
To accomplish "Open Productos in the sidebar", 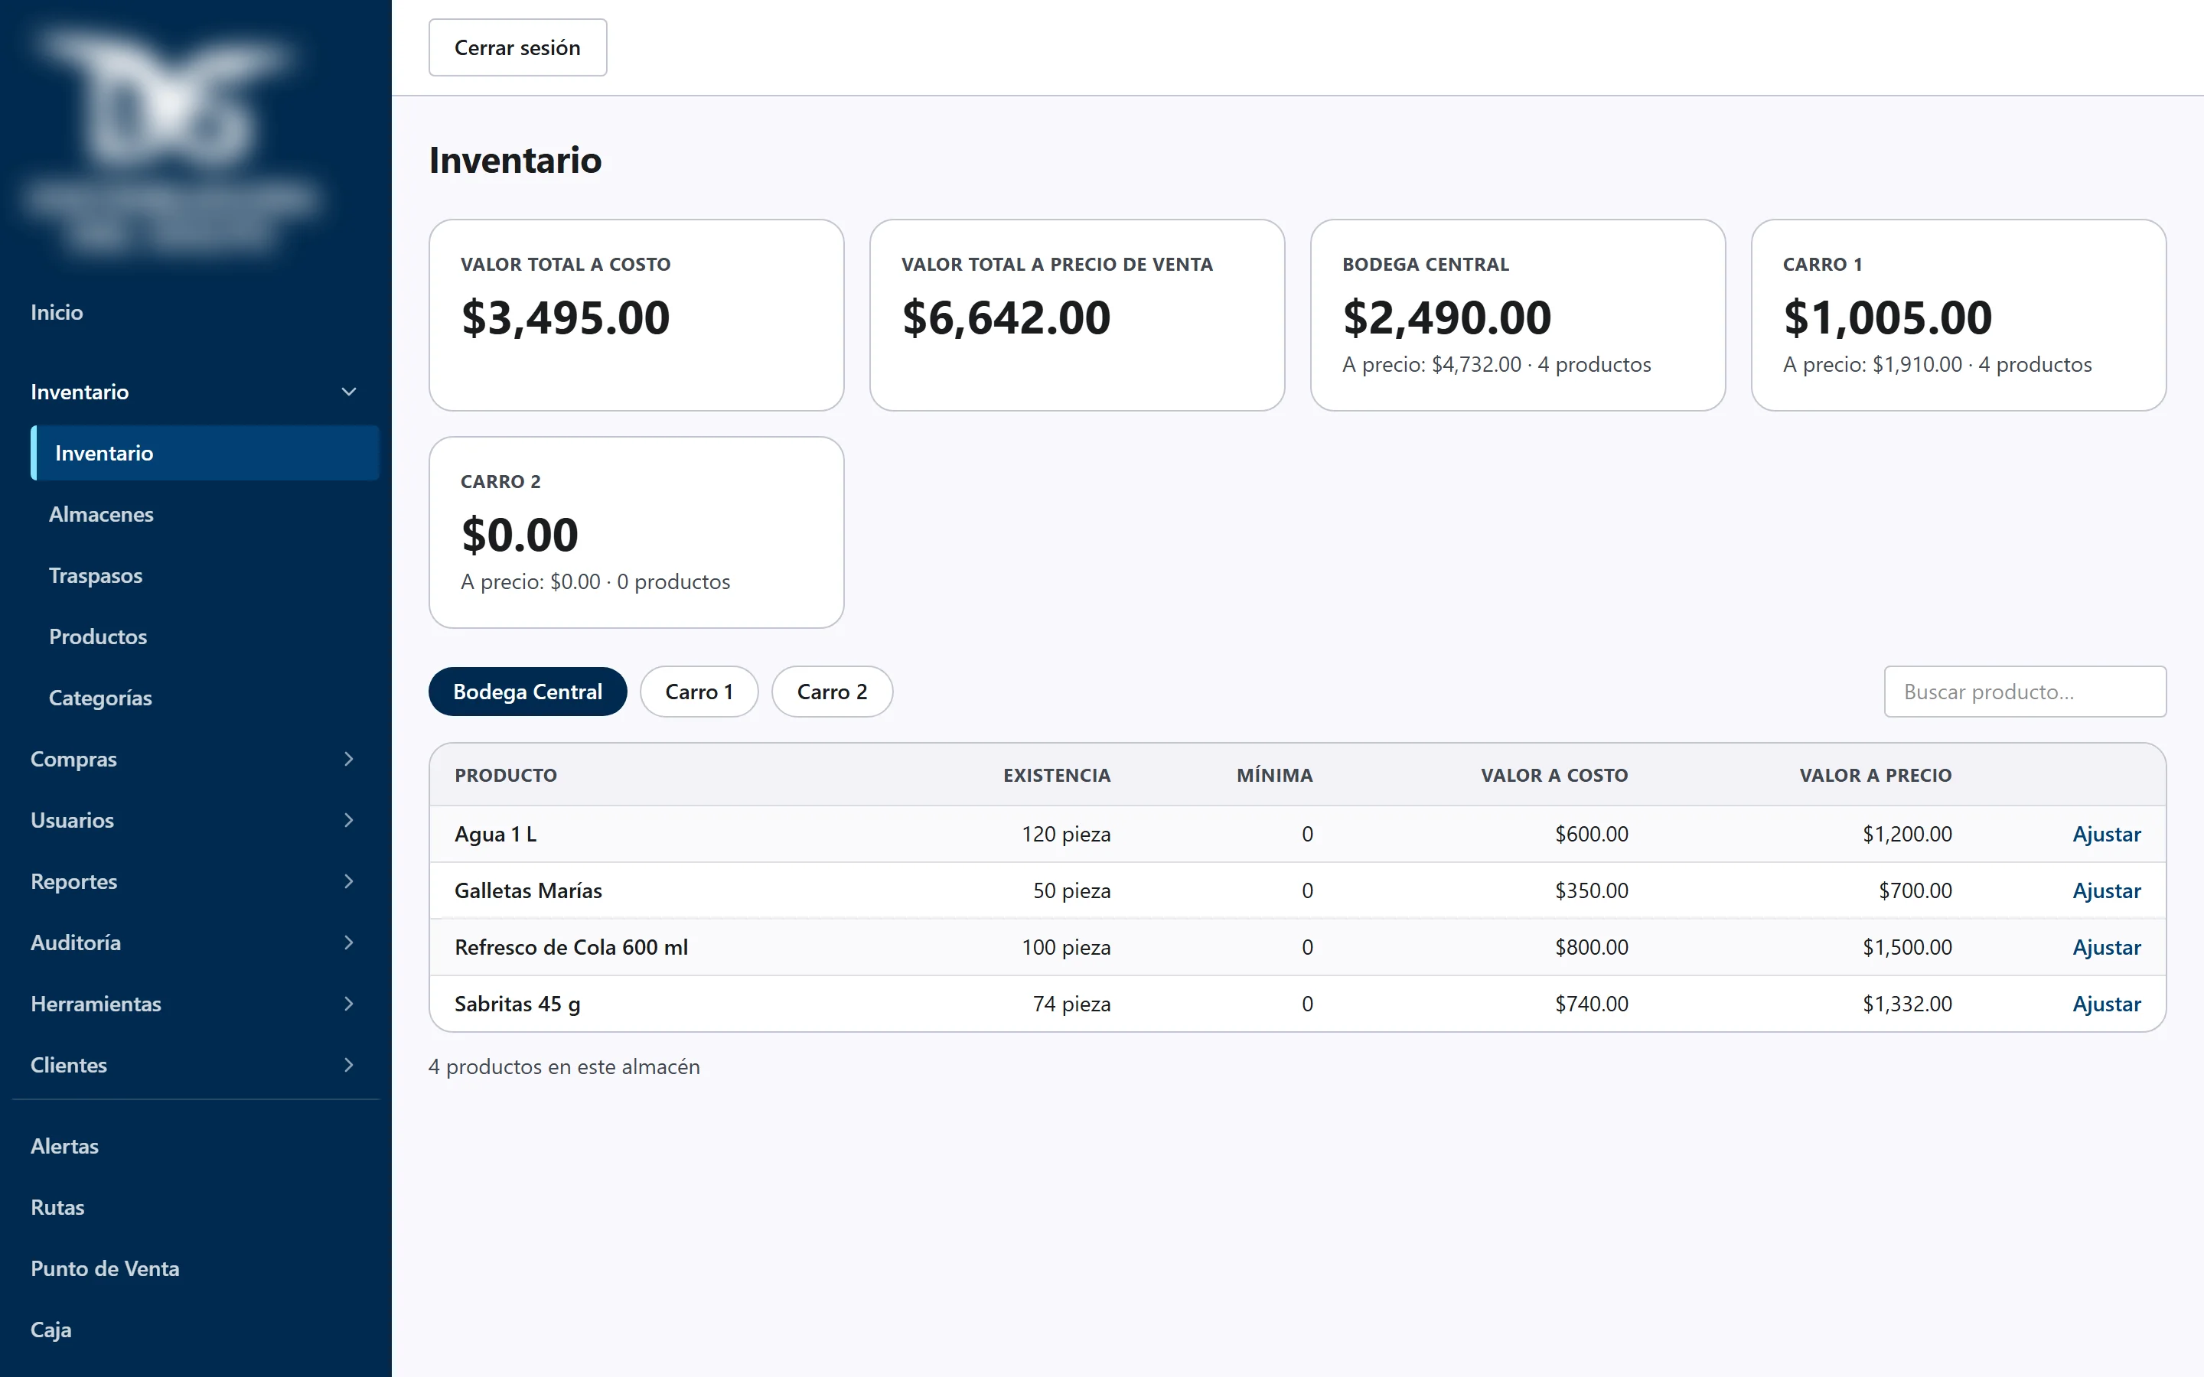I will (97, 636).
